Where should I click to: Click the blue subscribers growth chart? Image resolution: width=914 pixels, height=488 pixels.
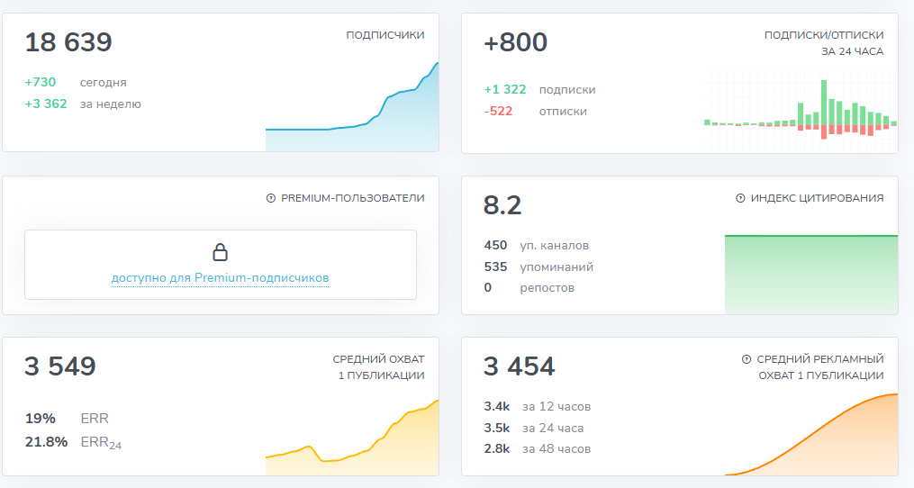352,107
